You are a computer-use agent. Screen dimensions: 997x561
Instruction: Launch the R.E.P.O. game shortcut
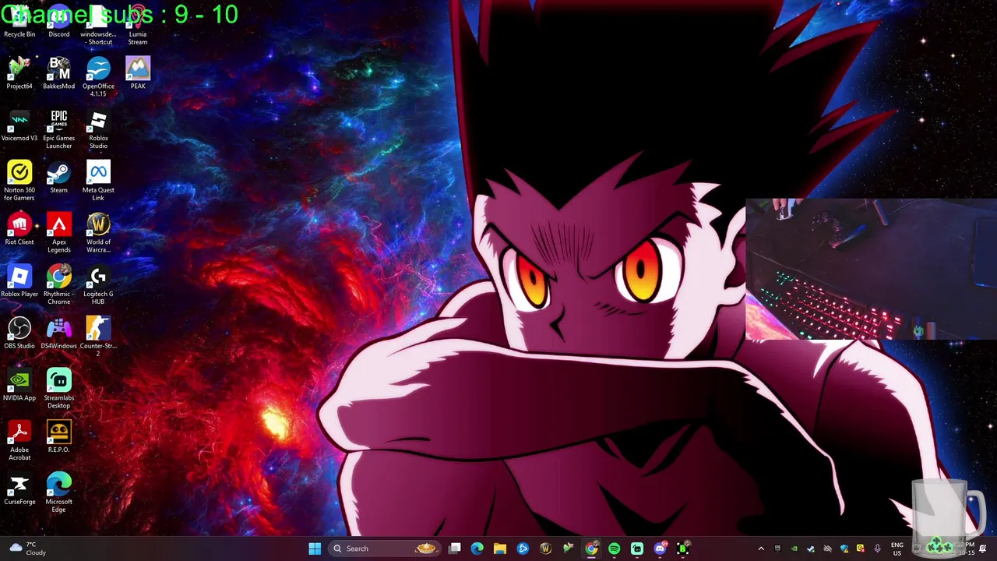pyautogui.click(x=59, y=436)
